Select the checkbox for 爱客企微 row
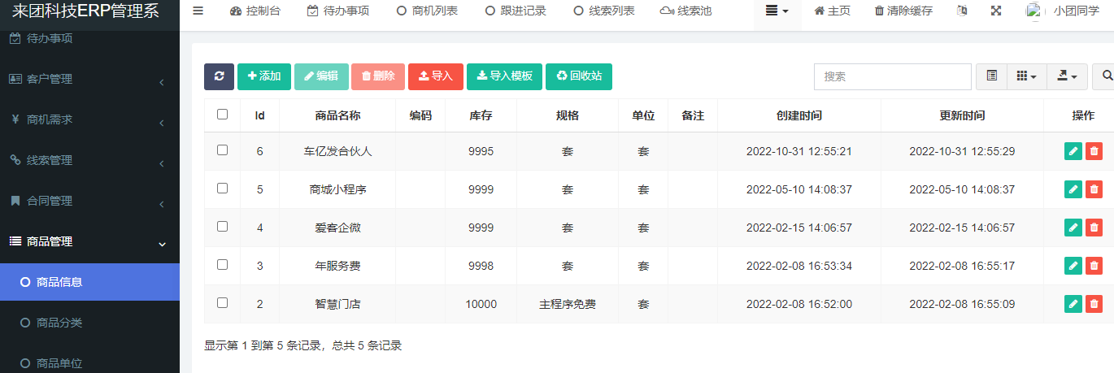The width and height of the screenshot is (1114, 373). click(x=222, y=227)
